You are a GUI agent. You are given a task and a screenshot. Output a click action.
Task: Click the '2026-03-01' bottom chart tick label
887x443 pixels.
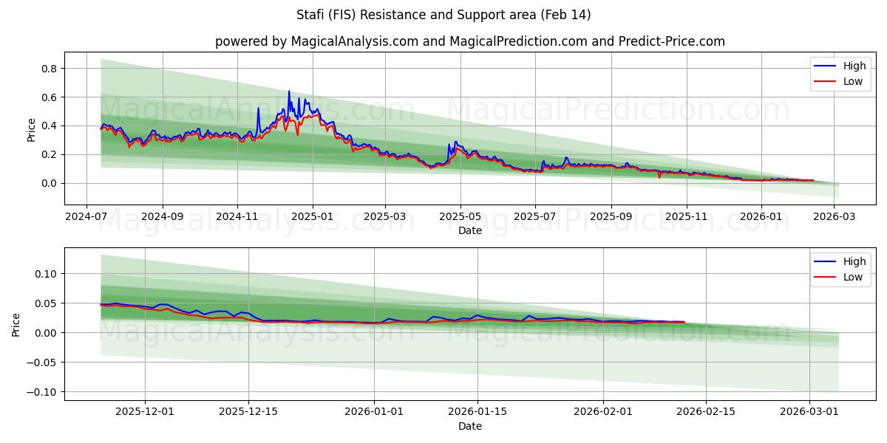coord(811,412)
